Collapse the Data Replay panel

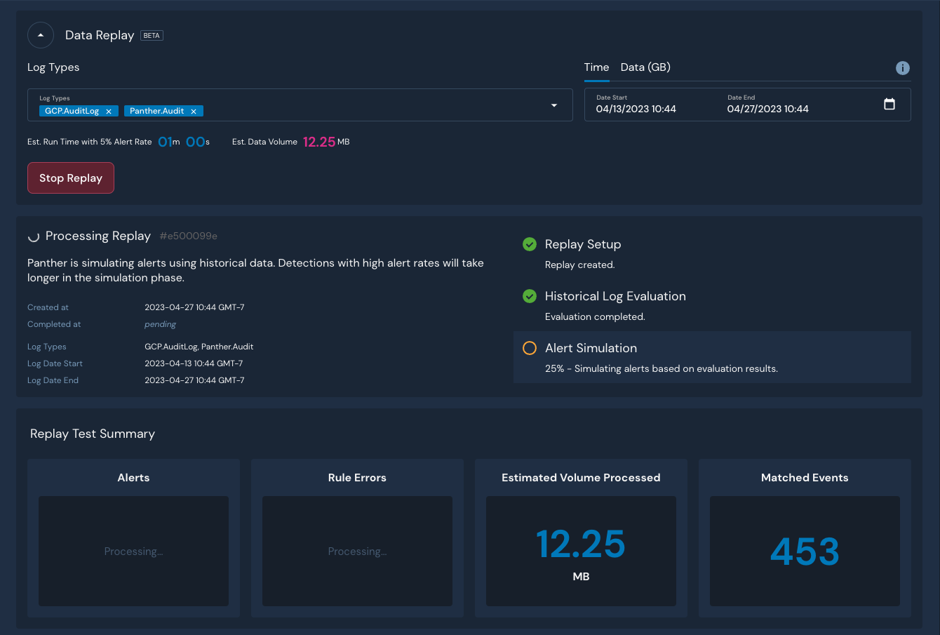tap(41, 35)
